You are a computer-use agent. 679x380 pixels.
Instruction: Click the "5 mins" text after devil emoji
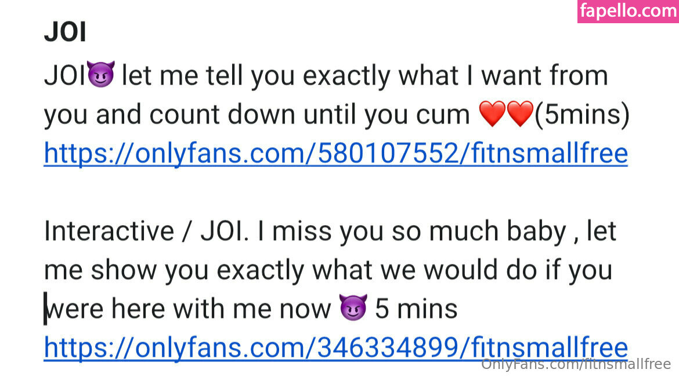416,309
